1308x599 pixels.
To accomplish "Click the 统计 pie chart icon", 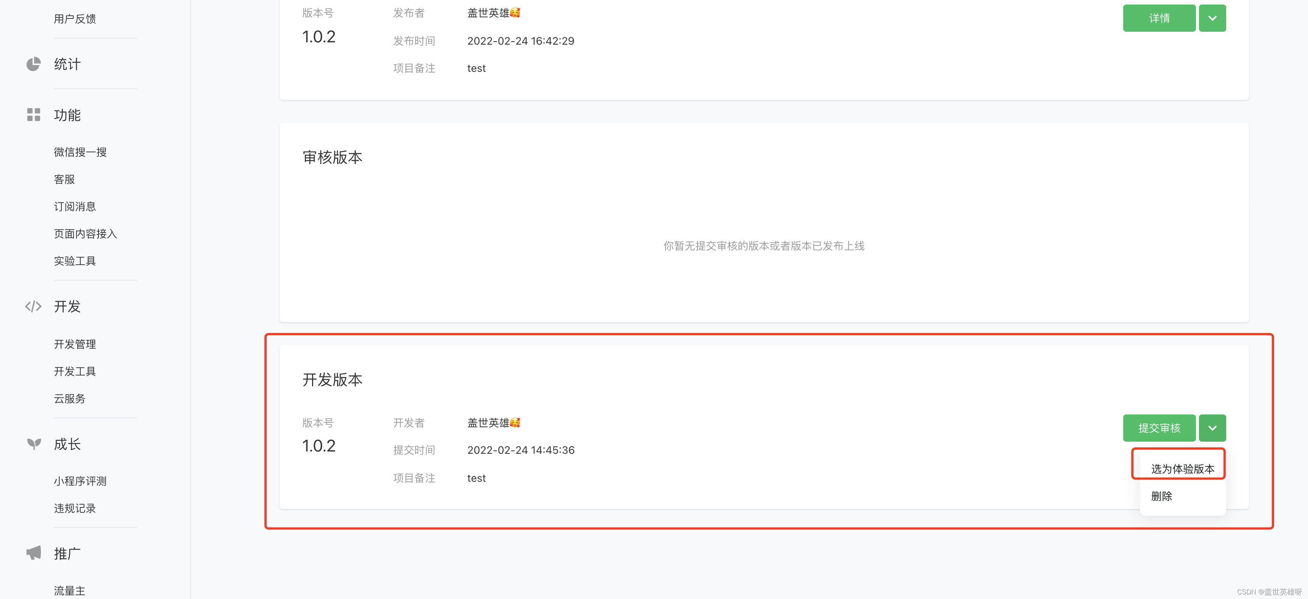I will pyautogui.click(x=33, y=64).
